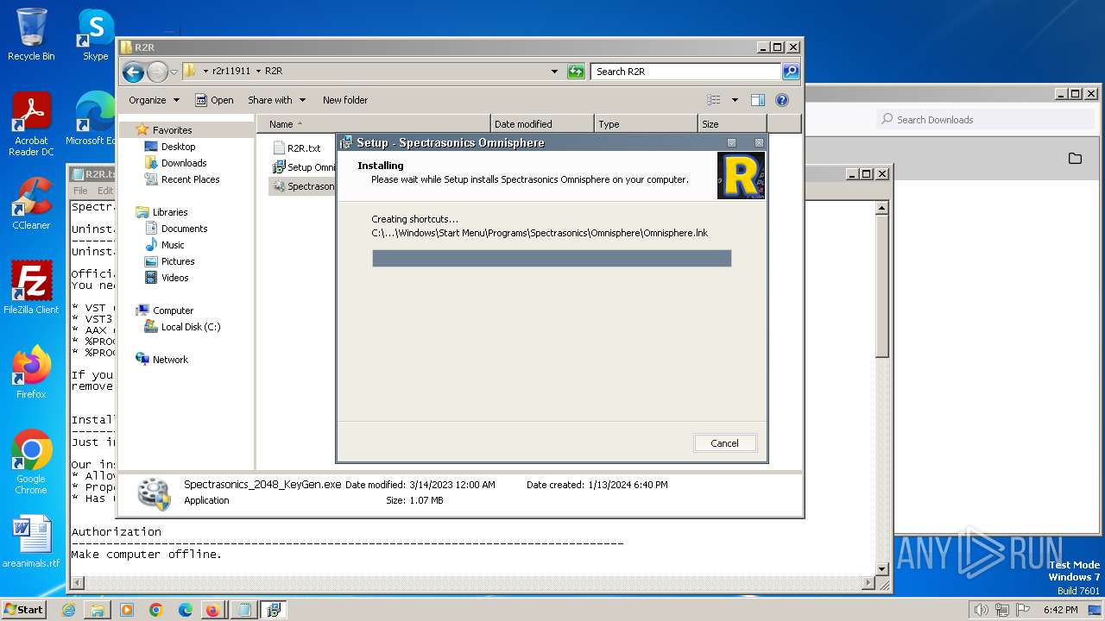Screen dimensions: 1105x621
Task: Click Open in the Explorer toolbar
Action: click(214, 100)
